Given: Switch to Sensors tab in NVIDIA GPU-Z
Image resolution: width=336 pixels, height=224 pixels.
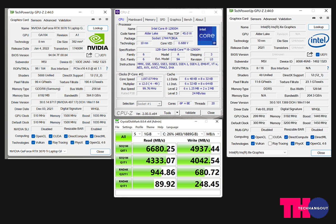Looking at the screenshot, I should click(36, 20).
